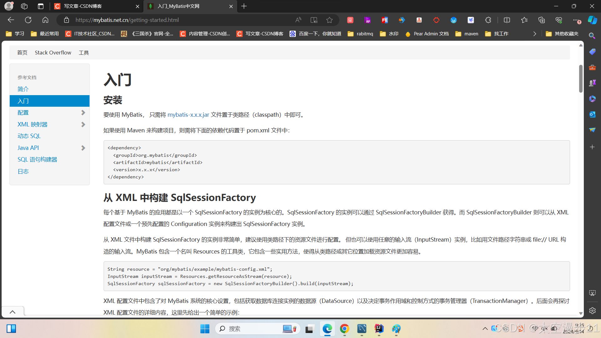Expand the XML 映射器 sidebar section
601x338 pixels.
pos(83,124)
